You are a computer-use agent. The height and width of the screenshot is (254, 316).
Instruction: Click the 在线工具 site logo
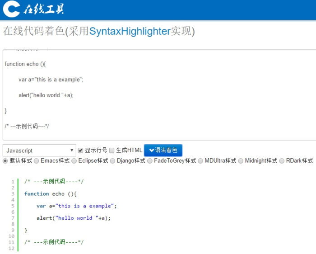33,9
